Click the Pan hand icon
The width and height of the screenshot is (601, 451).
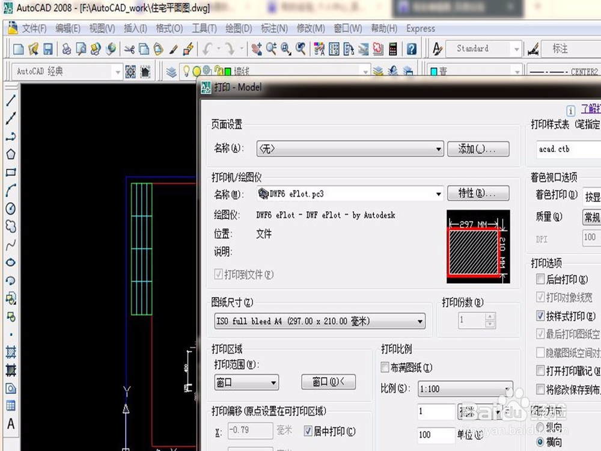point(257,49)
